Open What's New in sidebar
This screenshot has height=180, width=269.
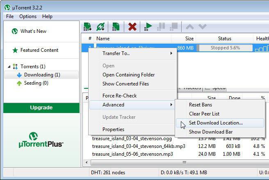click(x=33, y=31)
